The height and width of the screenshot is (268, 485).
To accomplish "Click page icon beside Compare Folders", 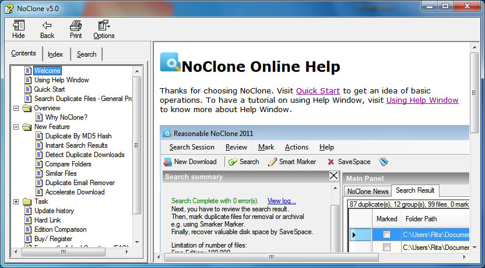I will [39, 164].
